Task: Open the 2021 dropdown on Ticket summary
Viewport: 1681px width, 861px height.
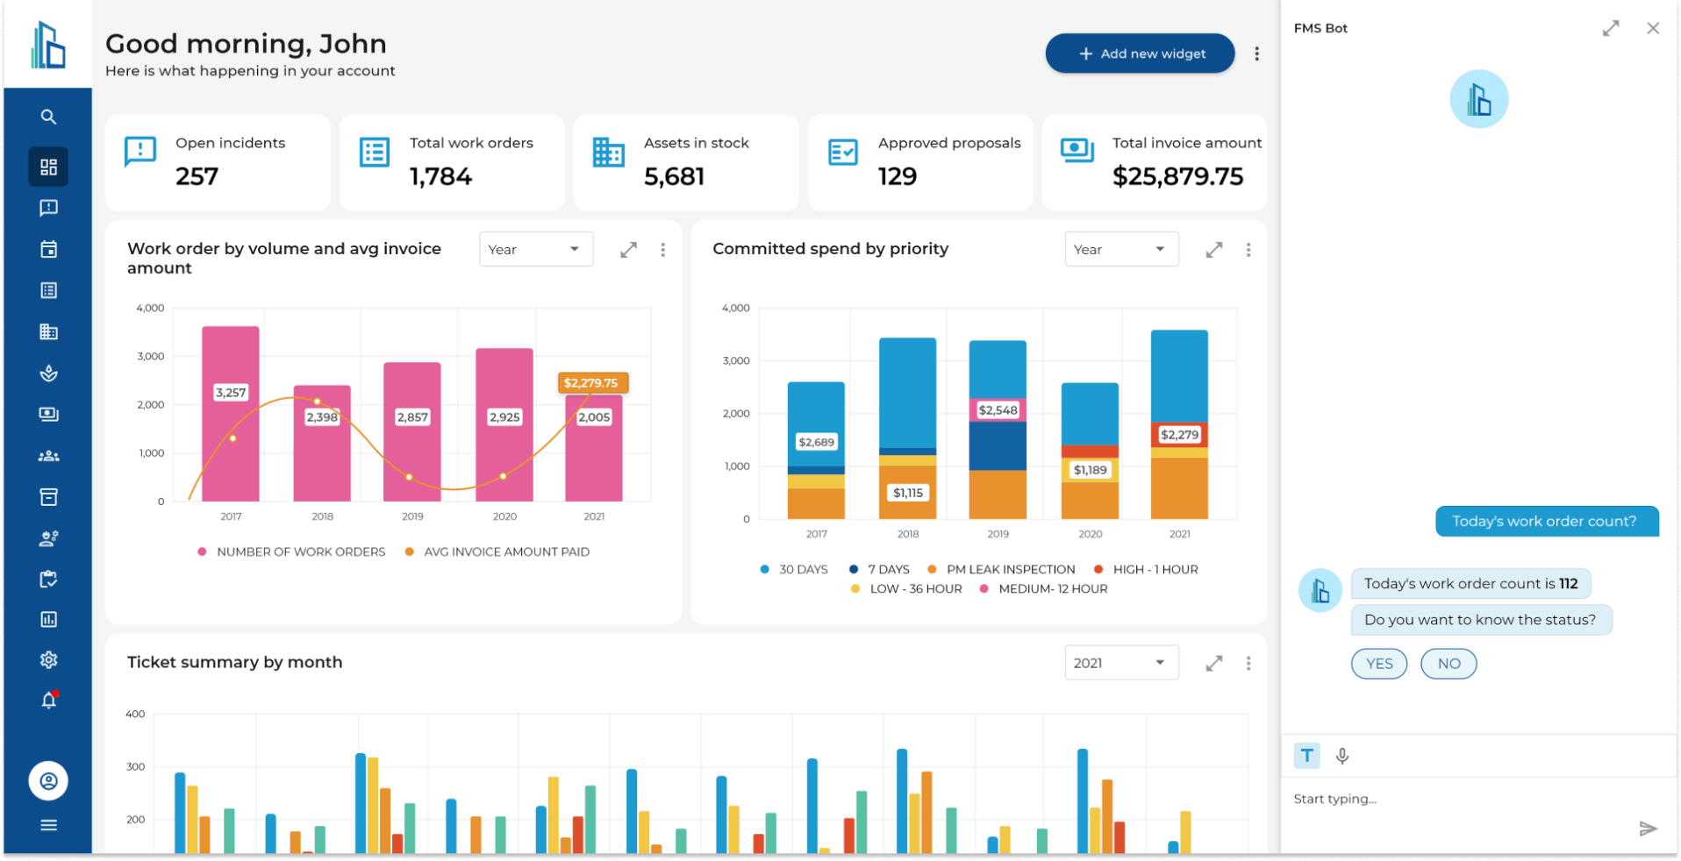Action: tap(1121, 662)
